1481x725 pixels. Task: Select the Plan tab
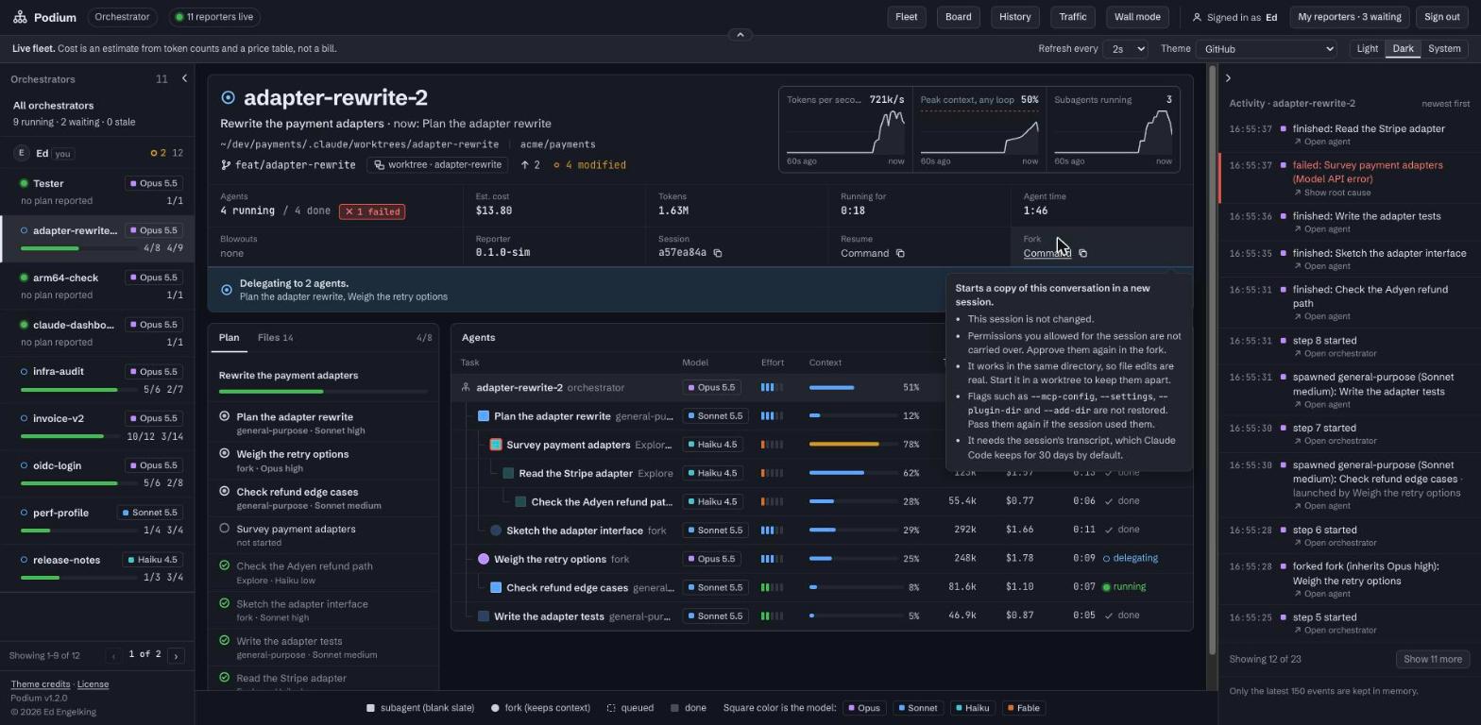pos(229,338)
